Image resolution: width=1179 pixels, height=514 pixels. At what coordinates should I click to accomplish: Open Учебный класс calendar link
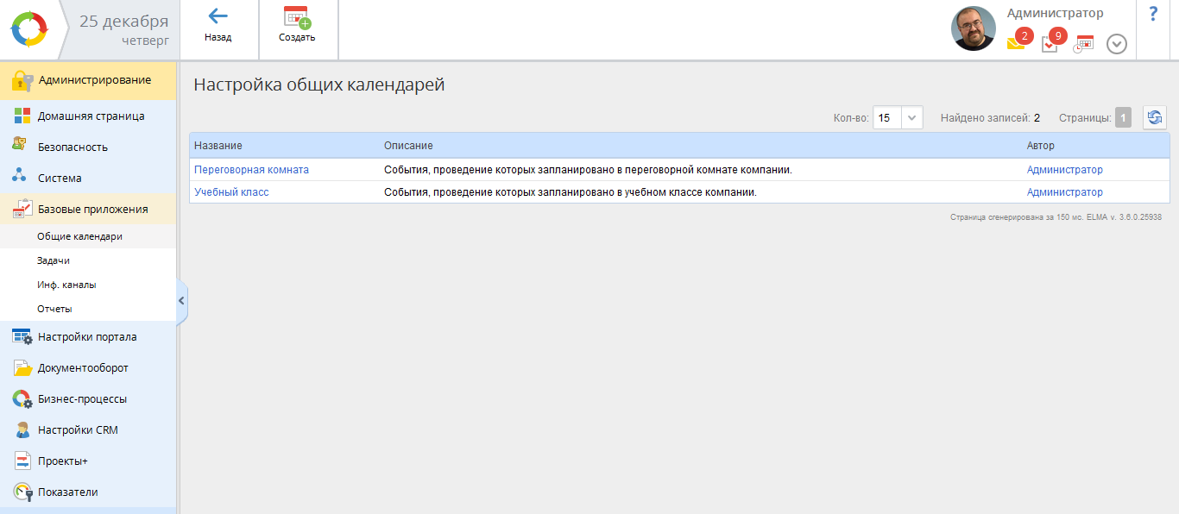(231, 192)
